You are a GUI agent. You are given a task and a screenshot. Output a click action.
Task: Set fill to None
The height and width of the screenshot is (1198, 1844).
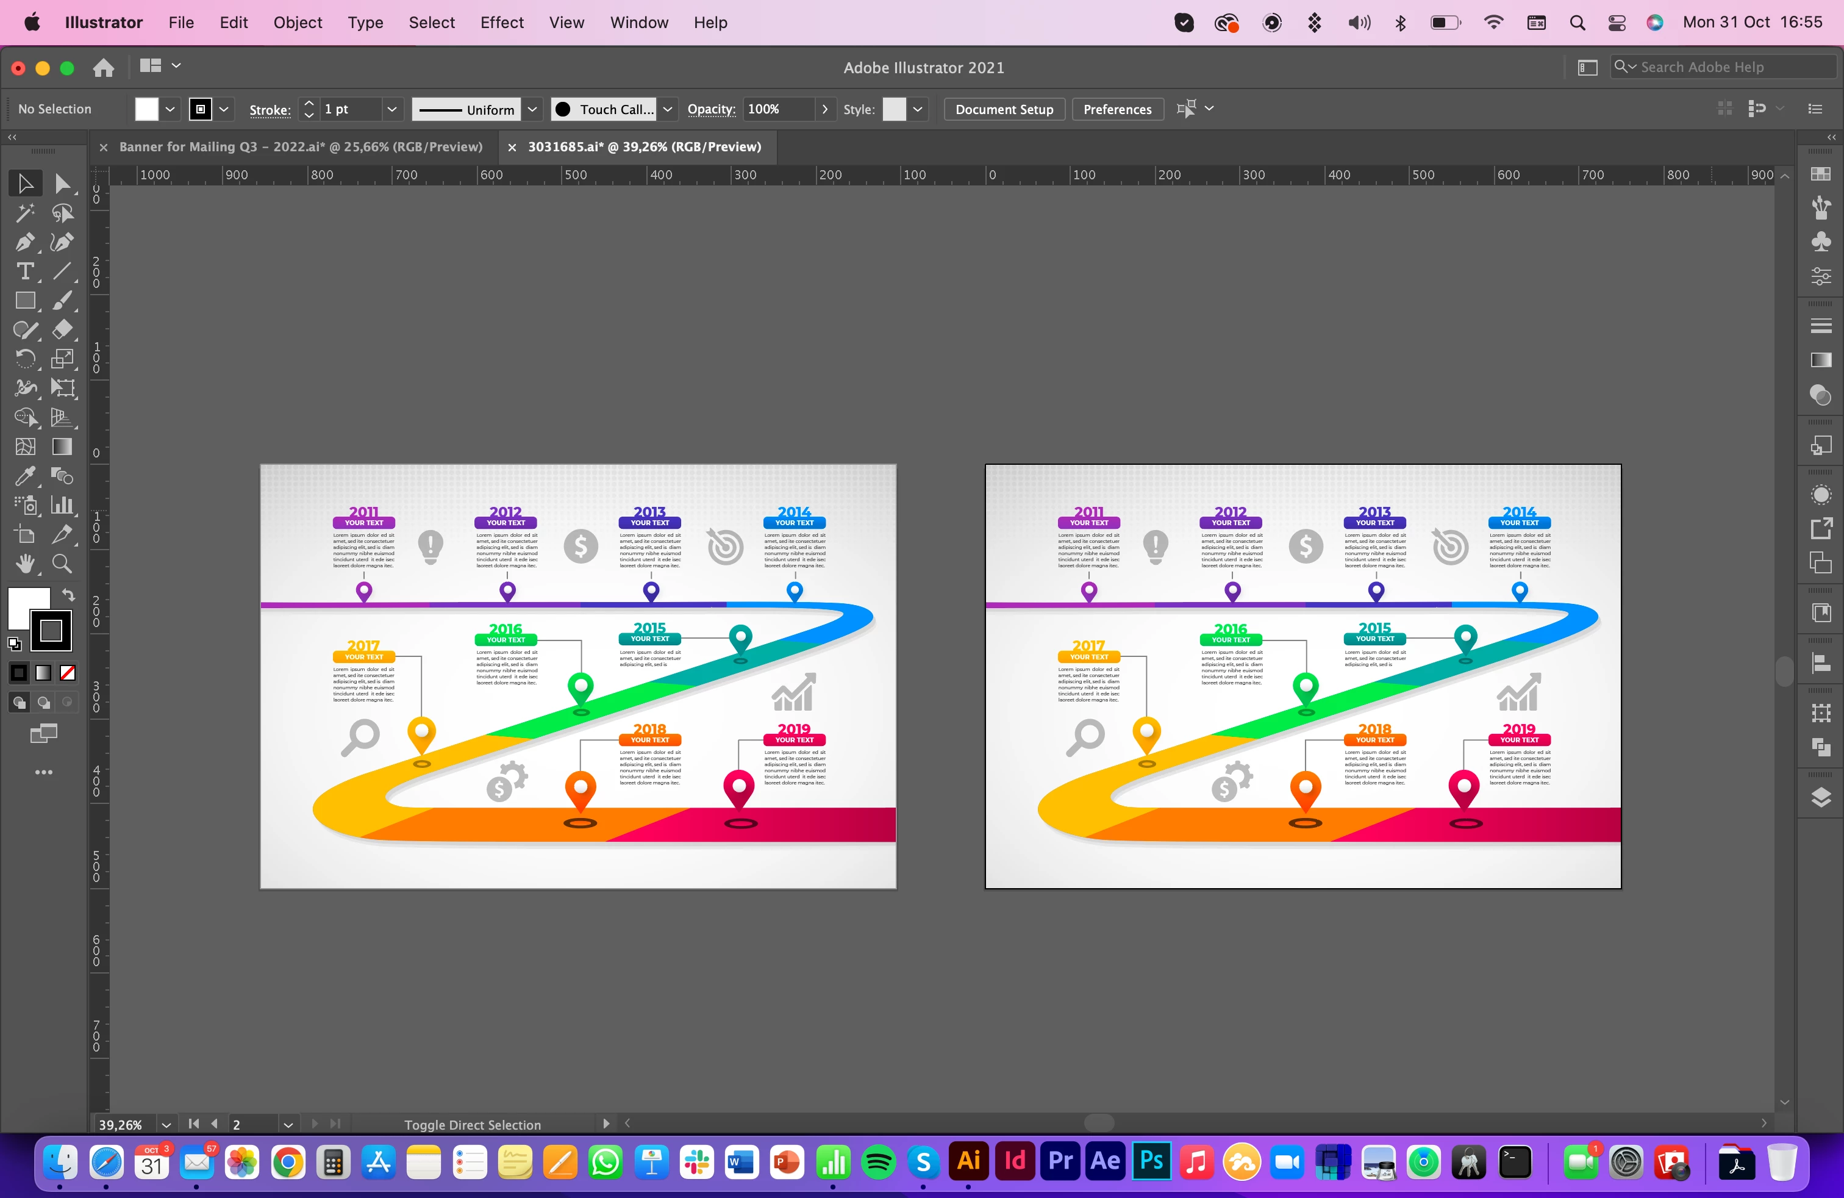(x=68, y=673)
